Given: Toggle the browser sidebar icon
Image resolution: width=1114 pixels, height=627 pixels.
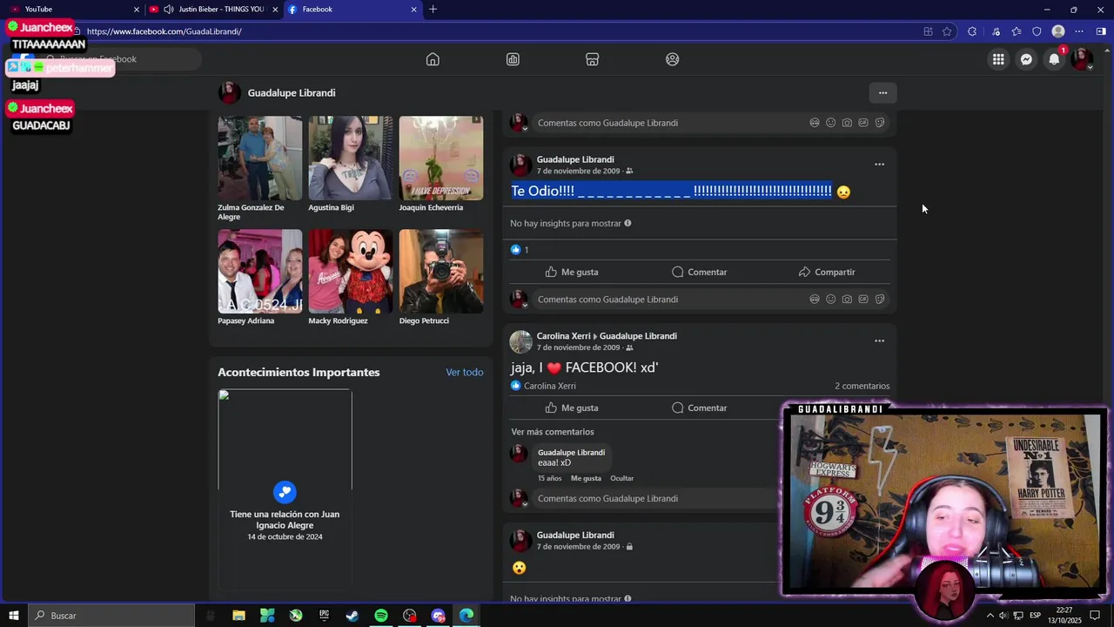Looking at the screenshot, I should pos(1101,31).
